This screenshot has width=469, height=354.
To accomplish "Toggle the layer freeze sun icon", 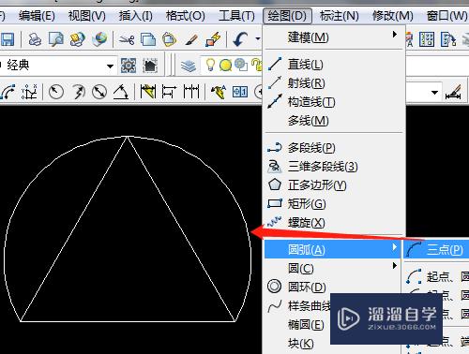I will [x=225, y=65].
